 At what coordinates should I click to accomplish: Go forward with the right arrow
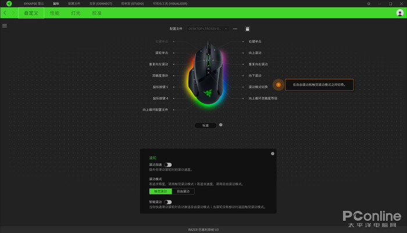coord(13,13)
